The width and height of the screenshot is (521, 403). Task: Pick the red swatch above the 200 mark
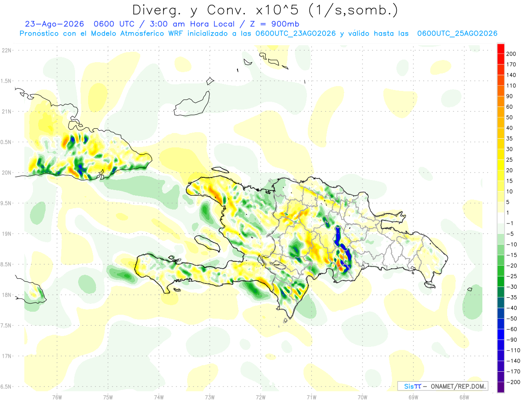pos(501,49)
